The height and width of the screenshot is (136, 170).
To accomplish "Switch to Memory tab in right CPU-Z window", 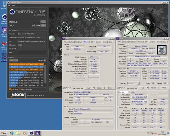I will point(140,42).
